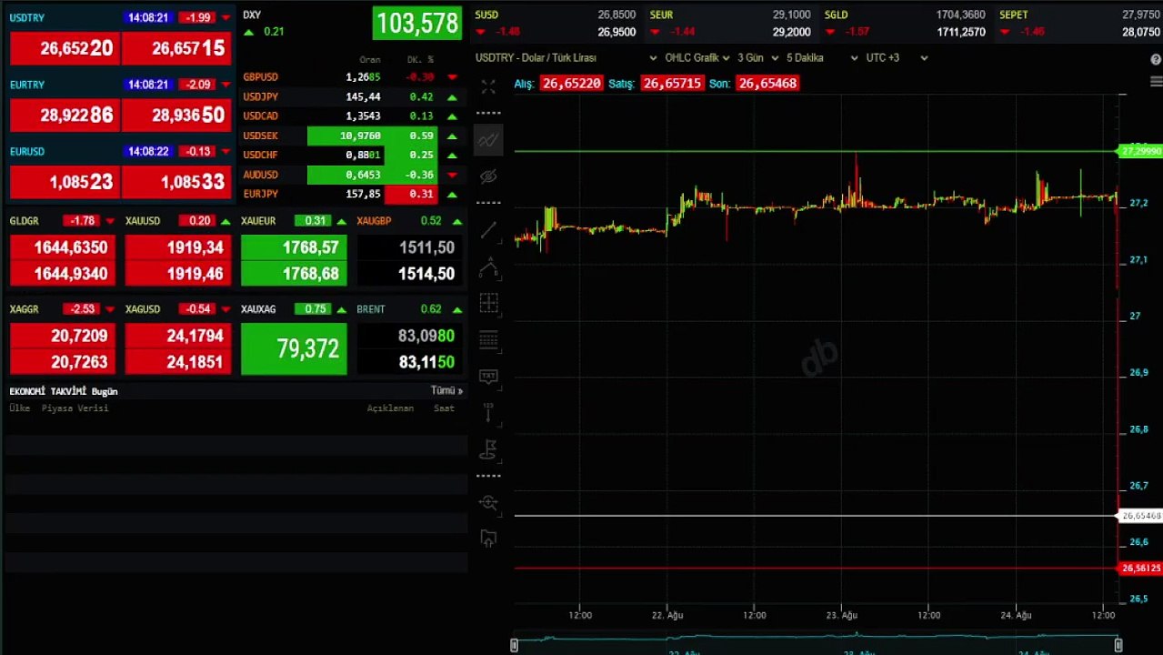Click the Son value 26,65468 above chart
Screen dimensions: 1163x655
pos(767,83)
